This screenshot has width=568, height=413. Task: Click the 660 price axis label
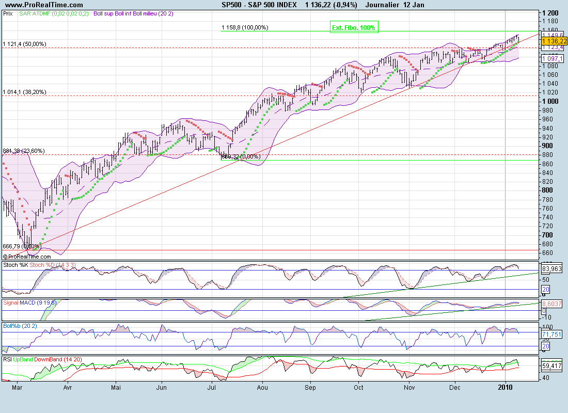[x=547, y=253]
